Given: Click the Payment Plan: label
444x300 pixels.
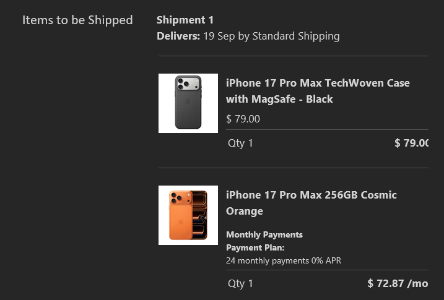Looking at the screenshot, I should point(255,247).
